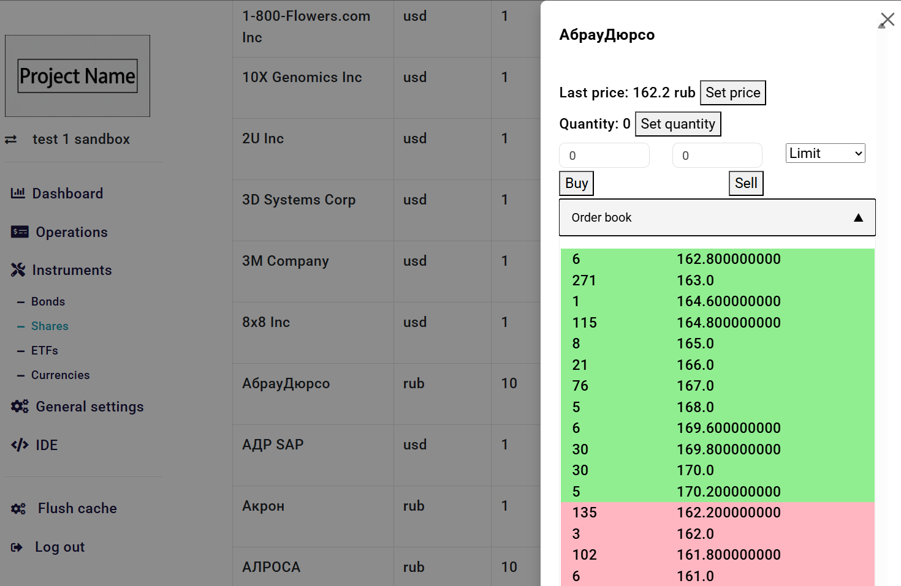This screenshot has height=586, width=901.
Task: Click the Operations money icon
Action: (x=20, y=232)
